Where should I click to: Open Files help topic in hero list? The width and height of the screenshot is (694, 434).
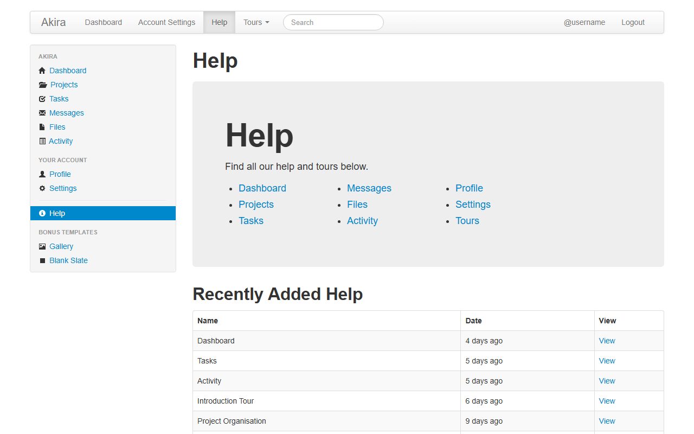(x=357, y=205)
